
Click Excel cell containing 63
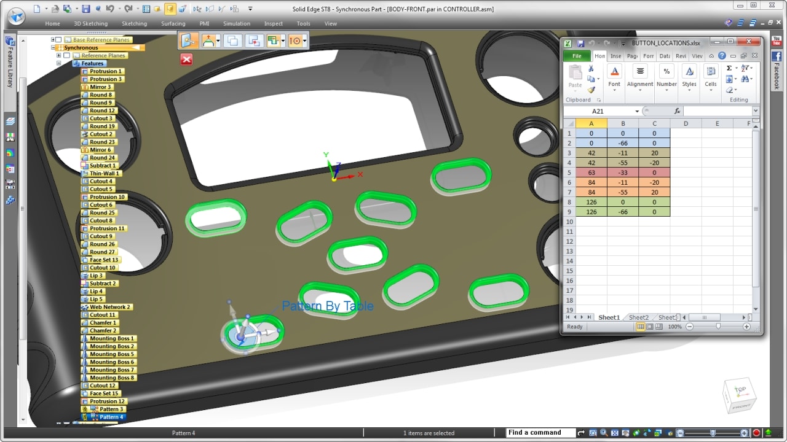(591, 173)
